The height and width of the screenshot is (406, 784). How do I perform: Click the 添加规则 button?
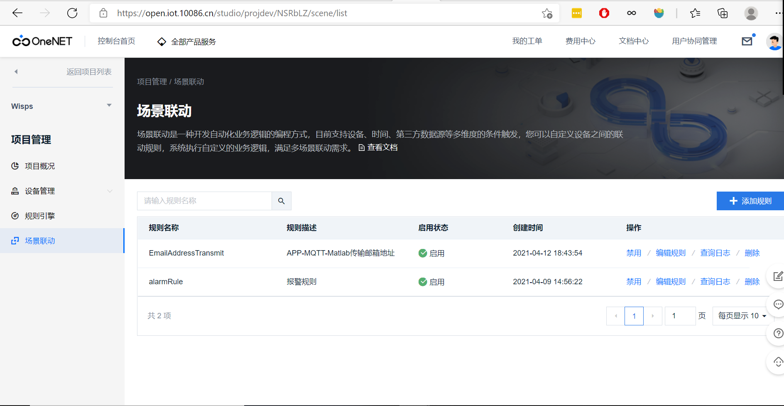pos(750,201)
